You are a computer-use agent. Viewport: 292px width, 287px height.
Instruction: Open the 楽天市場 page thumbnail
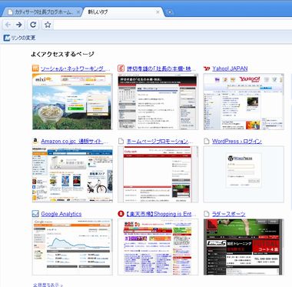coord(158,247)
